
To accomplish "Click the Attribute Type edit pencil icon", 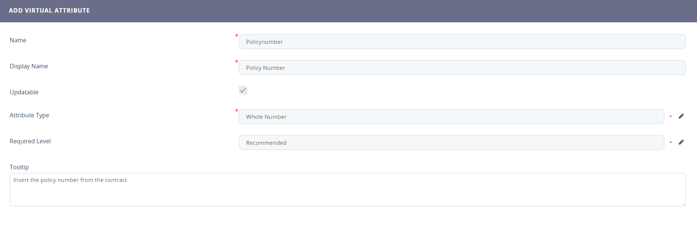I will [681, 116].
